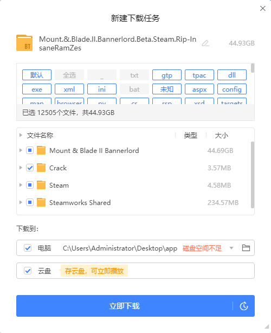Sort by the 大小 column header
271x333 pixels.
pyautogui.click(x=221, y=135)
